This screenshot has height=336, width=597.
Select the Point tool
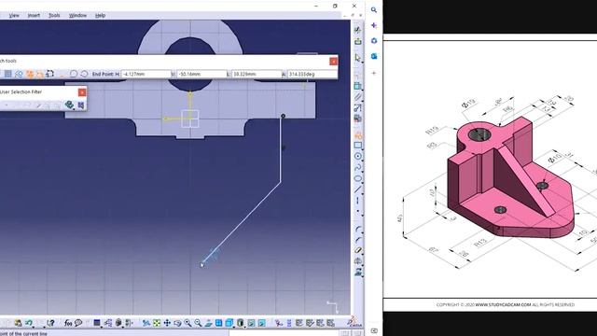(357, 211)
